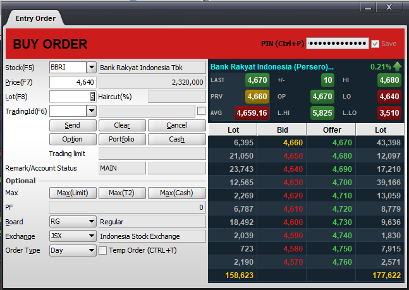Click the Max(T2) button

click(122, 193)
